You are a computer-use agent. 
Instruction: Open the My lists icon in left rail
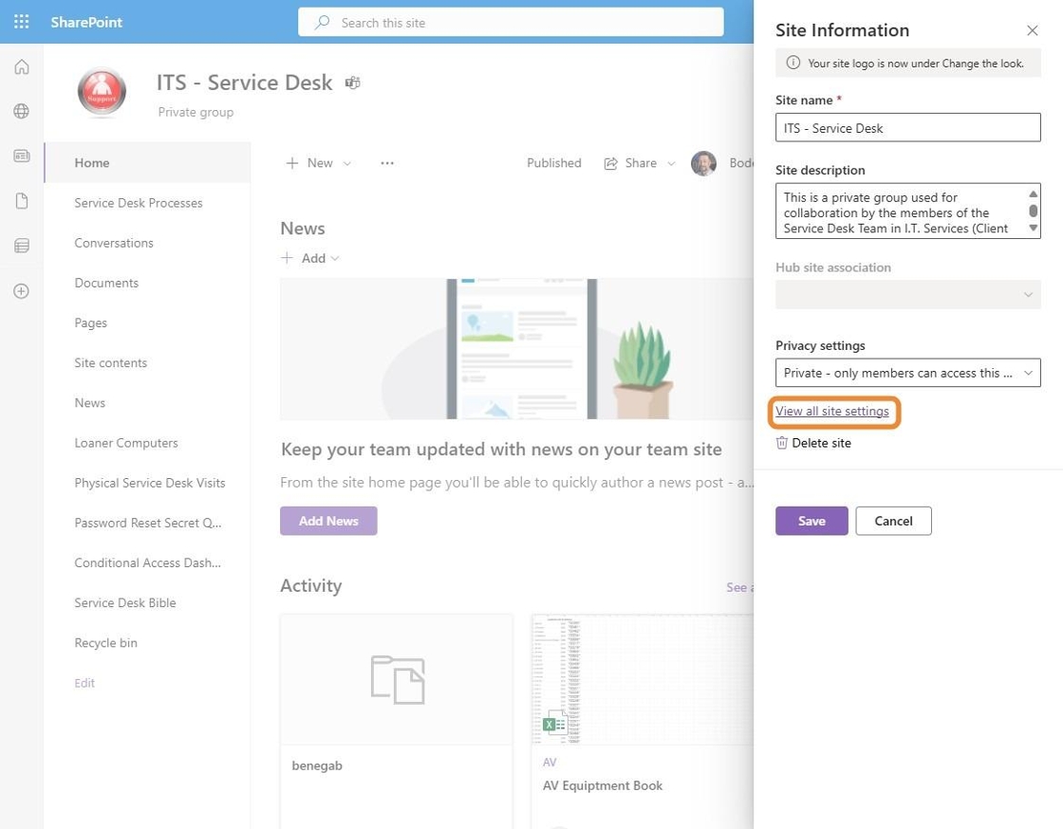click(x=22, y=246)
